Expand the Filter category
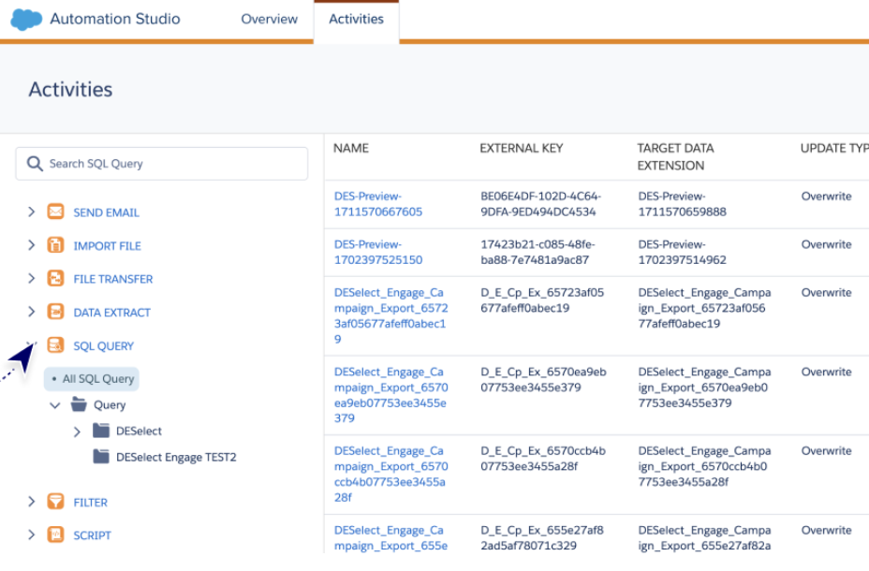The height and width of the screenshot is (571, 869). 32,502
